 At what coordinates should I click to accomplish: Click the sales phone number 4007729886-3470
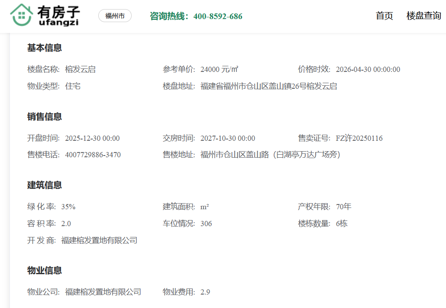(x=93, y=155)
